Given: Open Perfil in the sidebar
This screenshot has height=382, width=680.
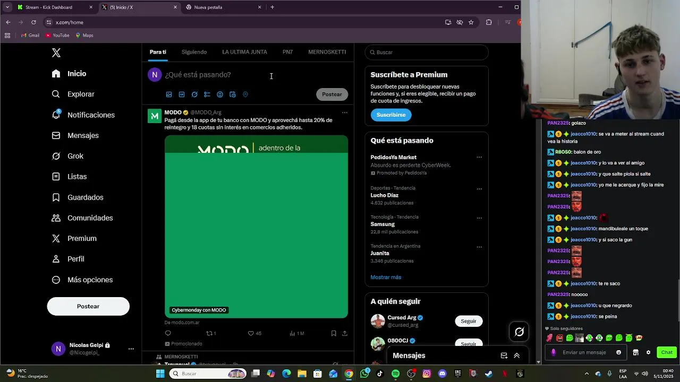Looking at the screenshot, I should point(68,259).
